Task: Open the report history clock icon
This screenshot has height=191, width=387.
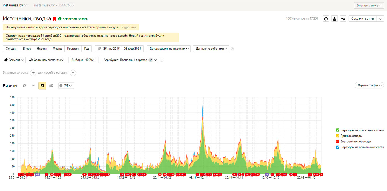Action: pyautogui.click(x=326, y=19)
